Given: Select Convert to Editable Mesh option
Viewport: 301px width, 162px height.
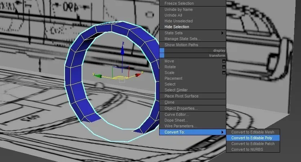Looking at the screenshot, I should [x=253, y=132].
